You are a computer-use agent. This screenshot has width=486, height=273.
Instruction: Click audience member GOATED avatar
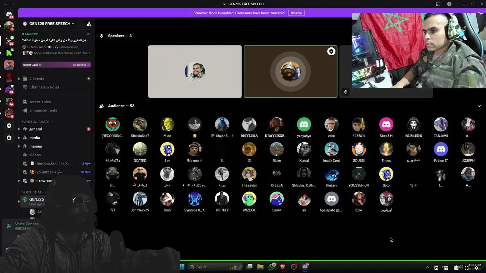click(x=140, y=149)
